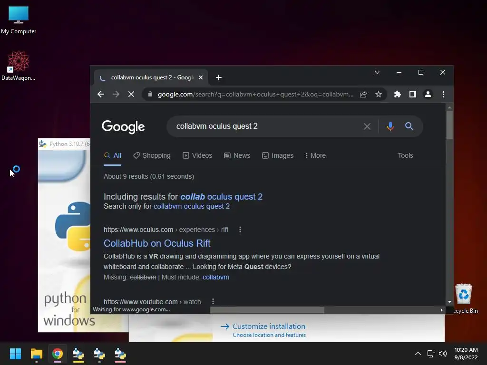Show hidden icons in the system tray
The width and height of the screenshot is (487, 365).
click(x=418, y=354)
